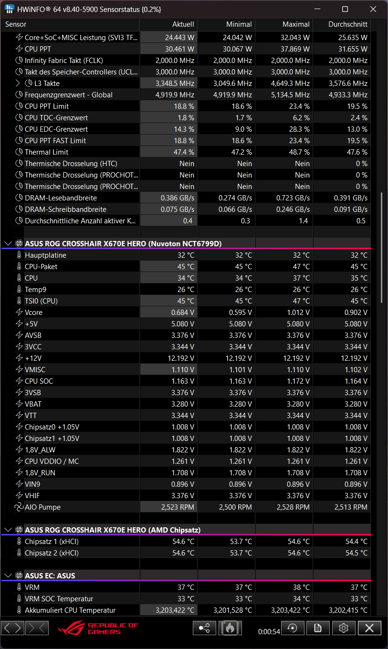Click the HWiNFO app icon in title bar
Image resolution: width=388 pixels, height=649 pixels.
pos(10,9)
